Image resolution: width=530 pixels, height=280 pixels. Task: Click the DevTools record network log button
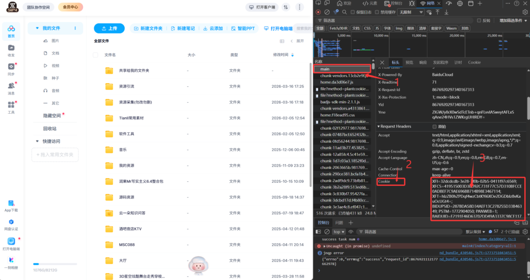pos(318,12)
